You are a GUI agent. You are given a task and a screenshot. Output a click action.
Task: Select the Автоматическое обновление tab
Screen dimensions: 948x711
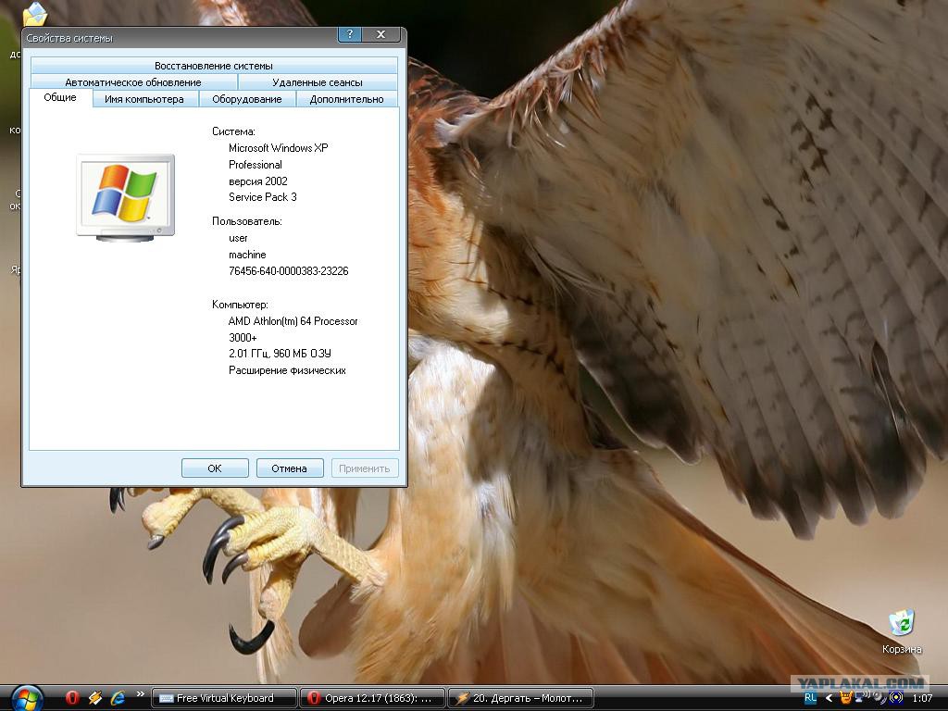[133, 82]
